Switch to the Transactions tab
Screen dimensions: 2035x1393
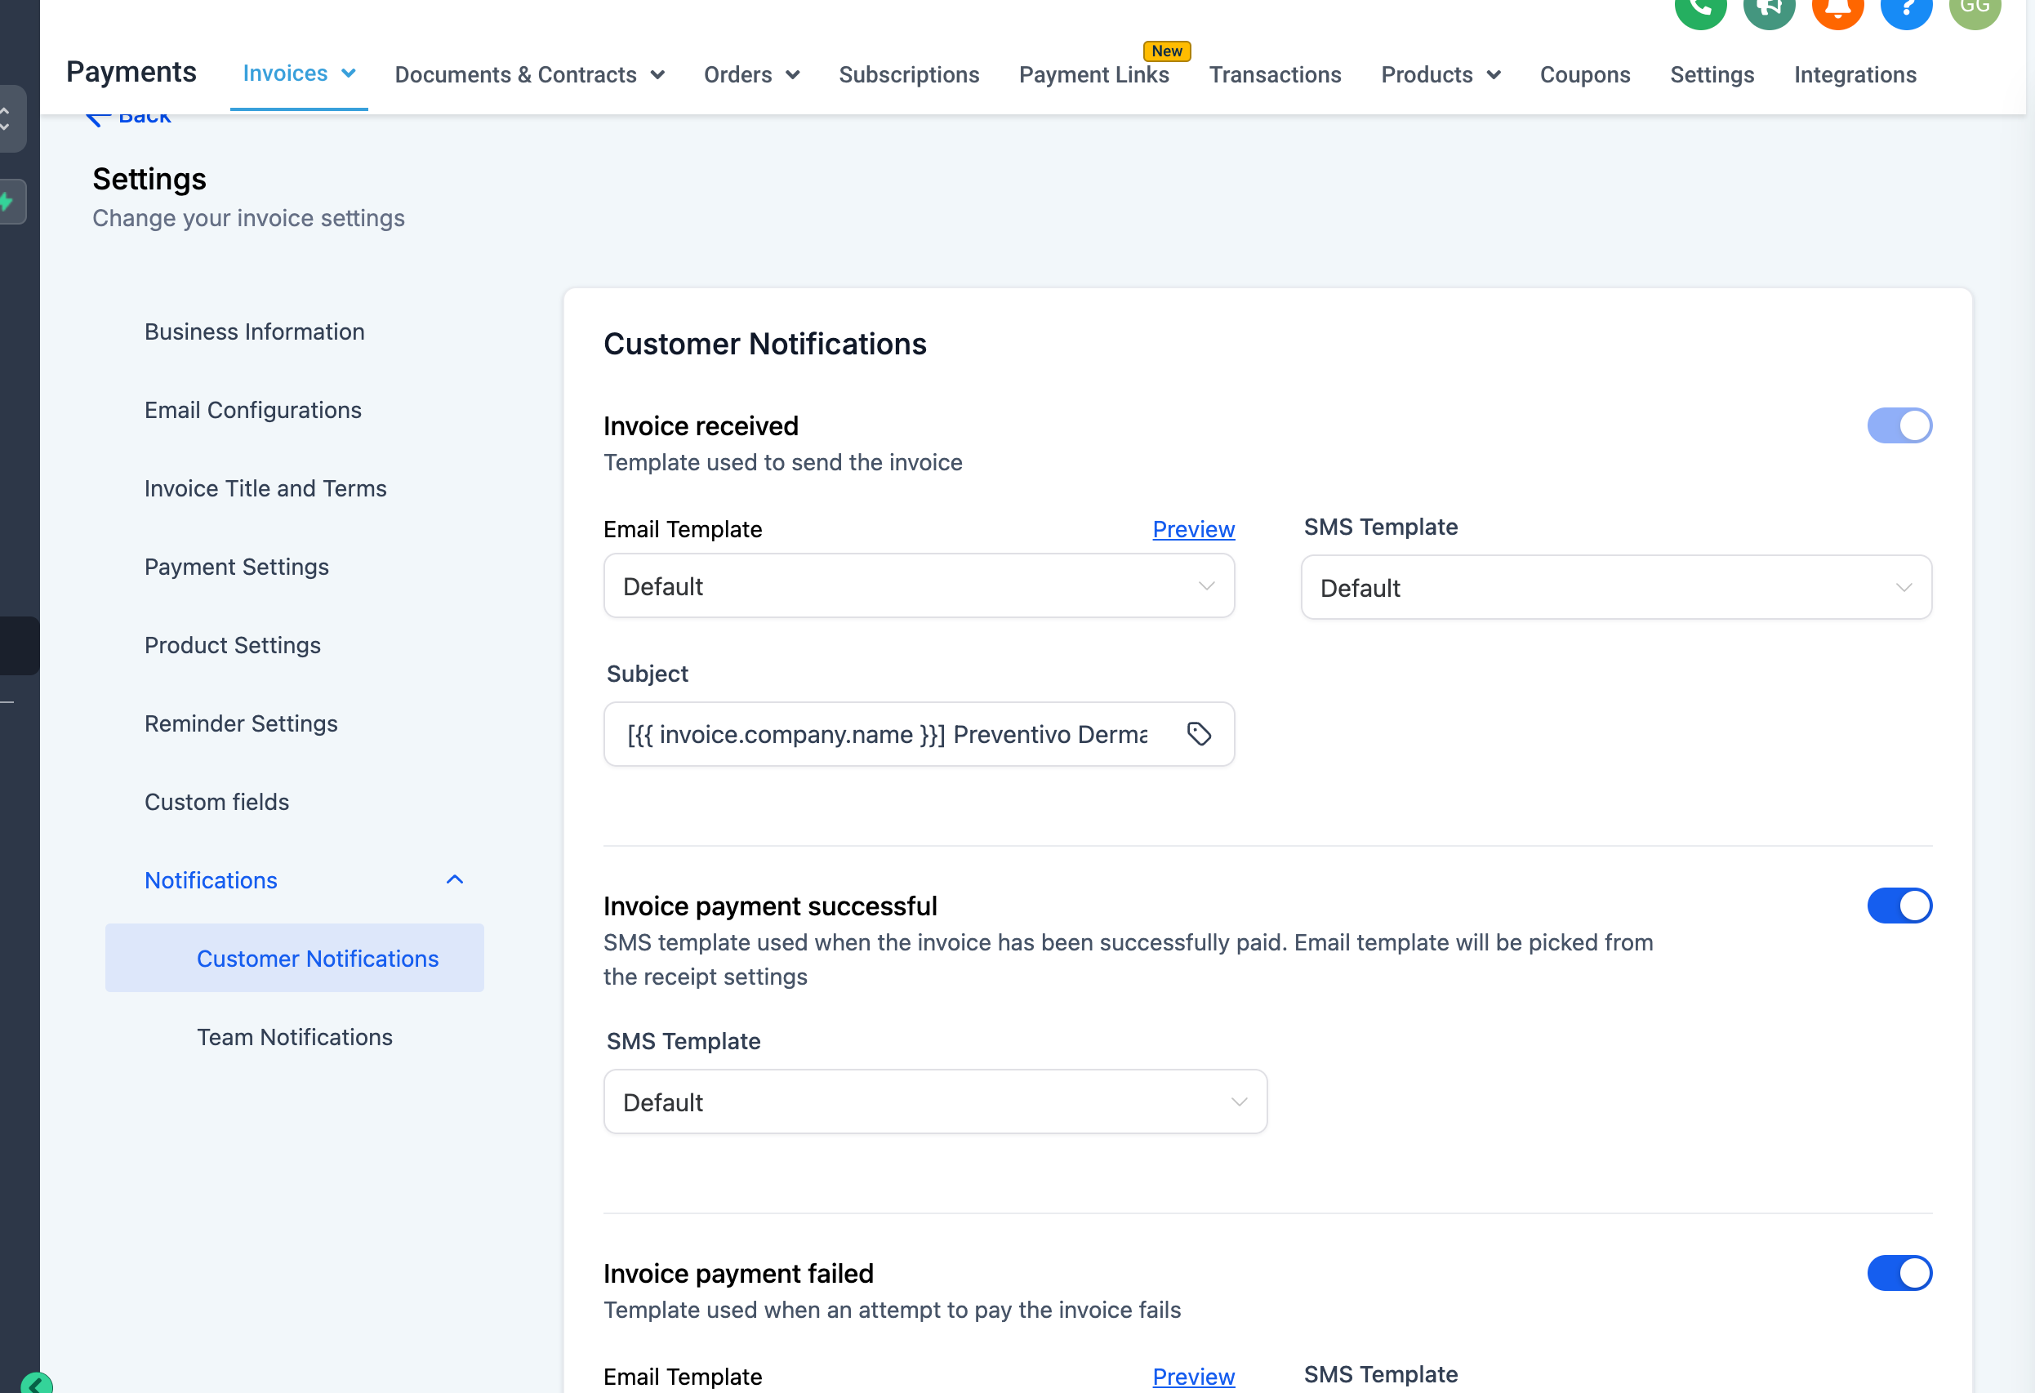(x=1275, y=74)
